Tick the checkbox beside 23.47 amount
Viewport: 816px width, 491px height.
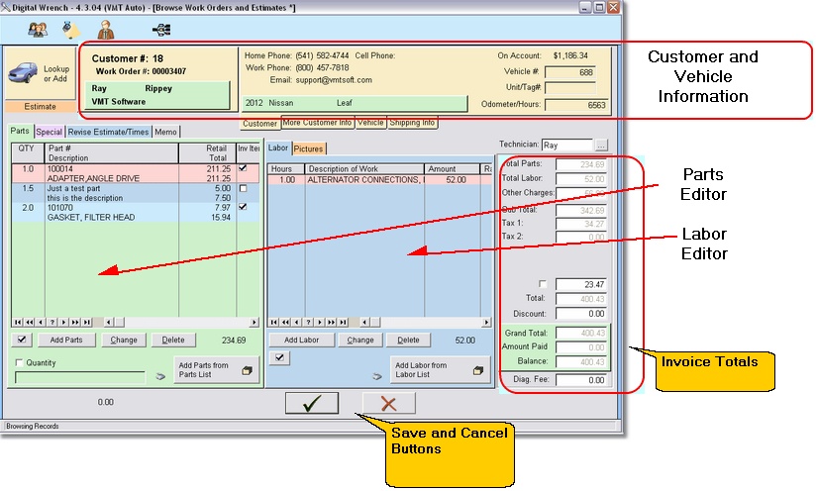[543, 284]
